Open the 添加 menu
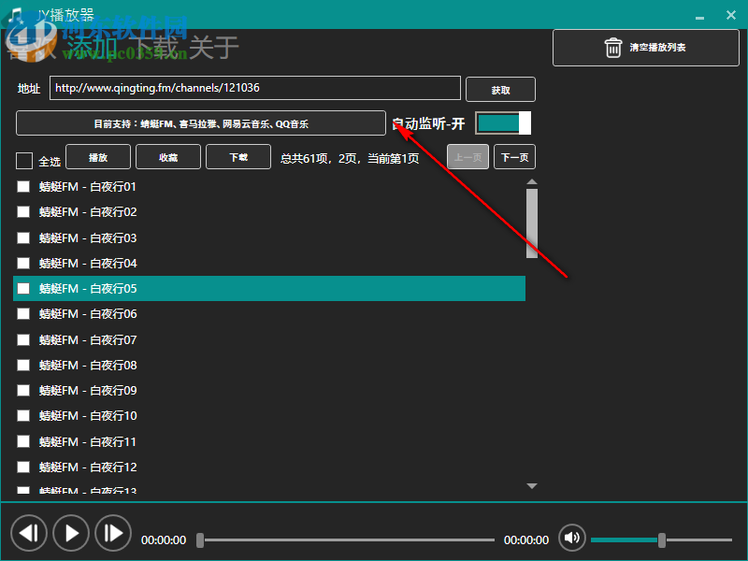Viewport: 748px width, 561px height. point(92,45)
